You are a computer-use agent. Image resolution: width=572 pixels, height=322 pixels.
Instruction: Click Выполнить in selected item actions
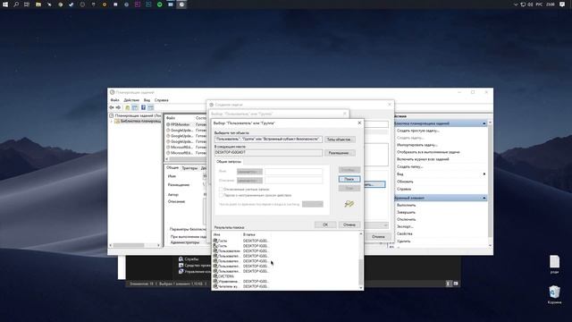(406, 205)
